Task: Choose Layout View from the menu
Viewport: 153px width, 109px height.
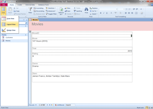Action: click(10, 25)
